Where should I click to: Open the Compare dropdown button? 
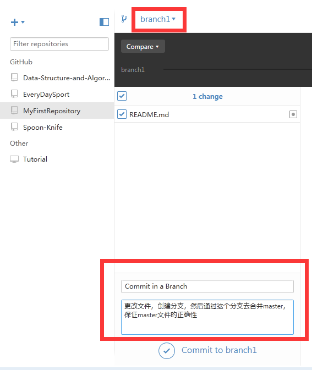tap(143, 47)
